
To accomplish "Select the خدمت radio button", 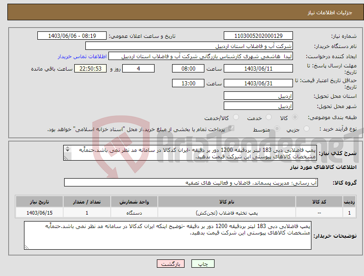I will (269, 117).
